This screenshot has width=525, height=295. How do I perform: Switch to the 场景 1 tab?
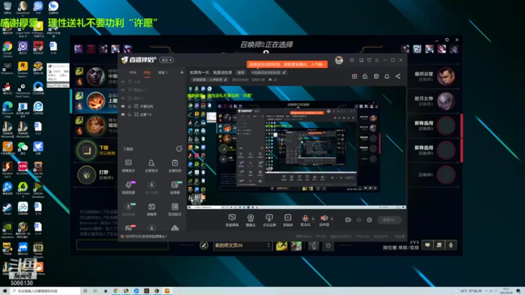163,72
